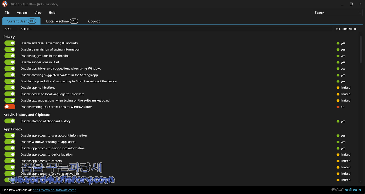Click the 118 count badge on Local Machine

pyautogui.click(x=74, y=21)
